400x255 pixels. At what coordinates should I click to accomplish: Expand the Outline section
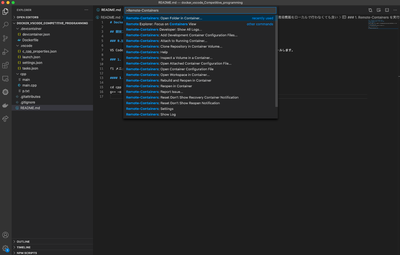click(52, 242)
